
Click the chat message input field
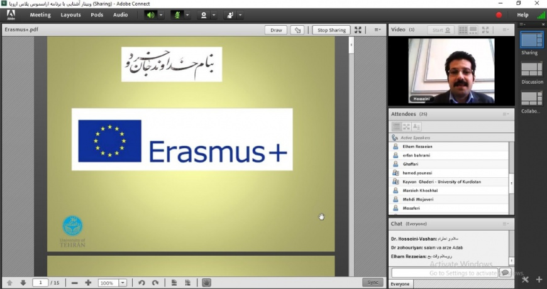click(445, 273)
